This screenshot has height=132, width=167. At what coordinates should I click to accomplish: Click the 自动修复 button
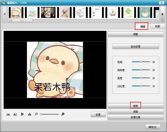[136, 47]
